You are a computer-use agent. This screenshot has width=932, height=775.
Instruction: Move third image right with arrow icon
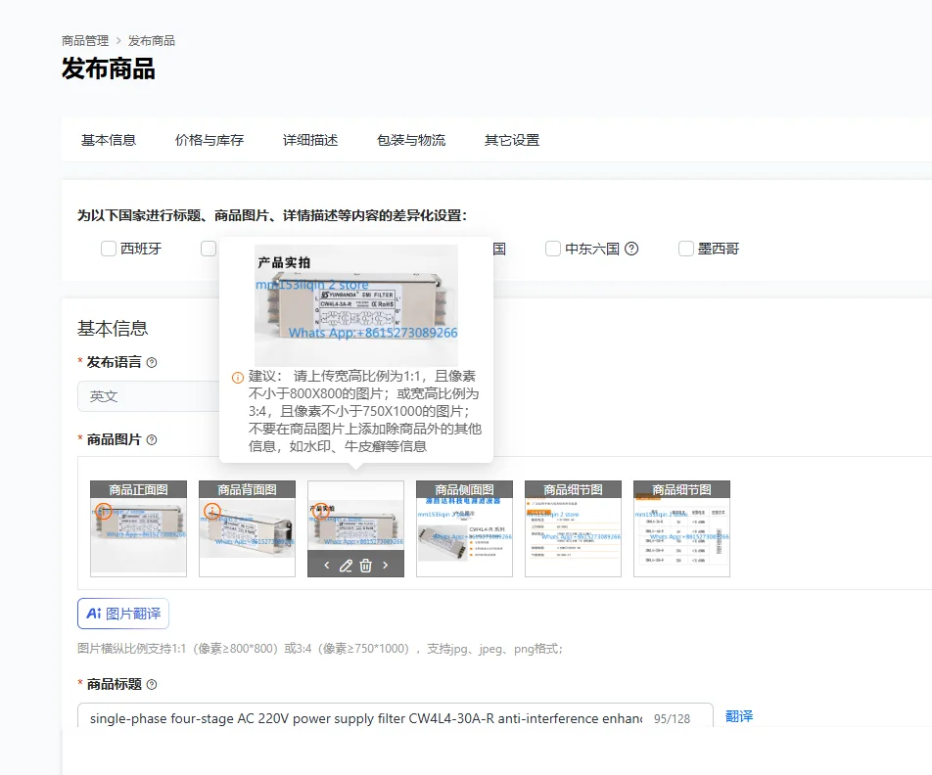pyautogui.click(x=385, y=566)
